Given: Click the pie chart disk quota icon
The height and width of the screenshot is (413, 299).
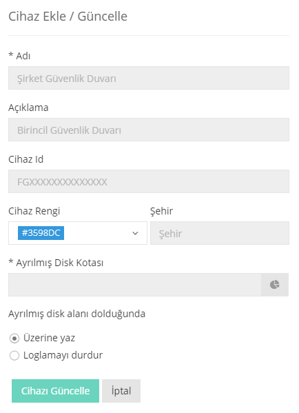Looking at the screenshot, I should (x=275, y=285).
